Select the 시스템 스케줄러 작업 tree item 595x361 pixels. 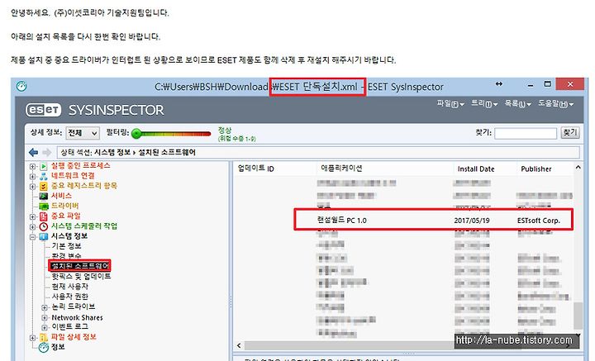83,226
